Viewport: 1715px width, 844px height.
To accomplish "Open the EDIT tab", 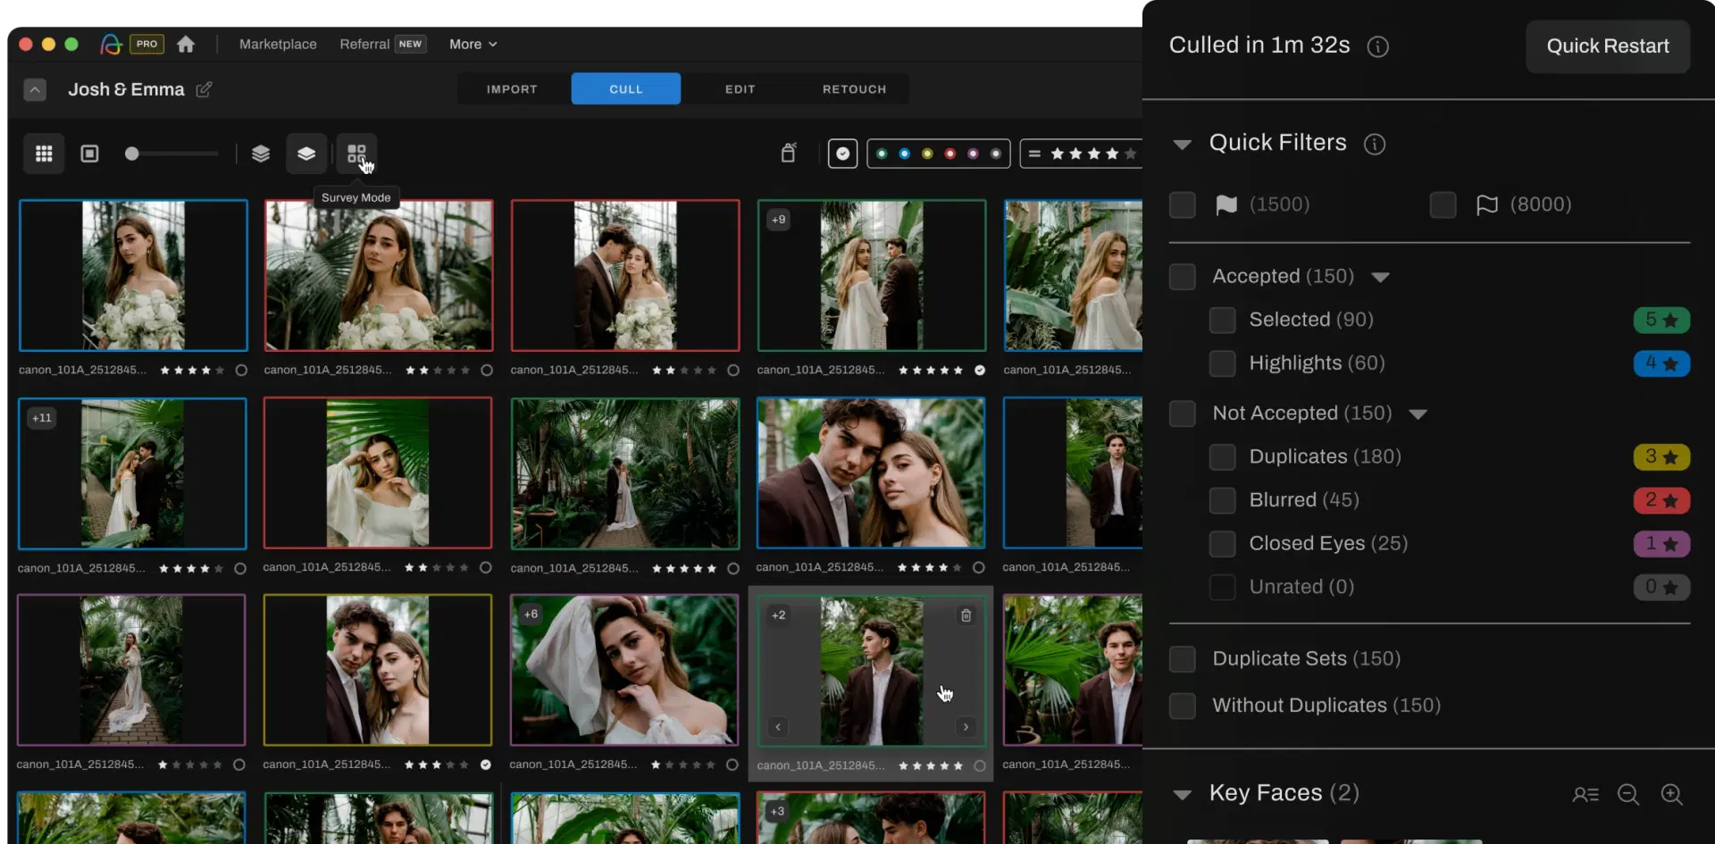I will pyautogui.click(x=740, y=89).
